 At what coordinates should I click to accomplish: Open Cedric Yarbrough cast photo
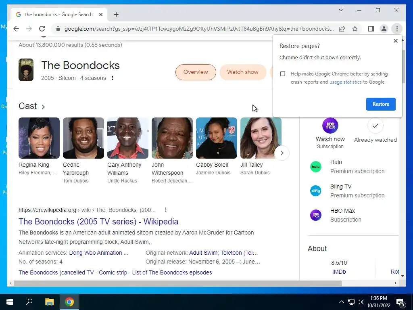click(83, 138)
